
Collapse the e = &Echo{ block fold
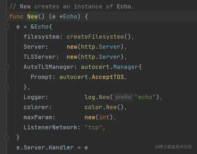coord(7,27)
